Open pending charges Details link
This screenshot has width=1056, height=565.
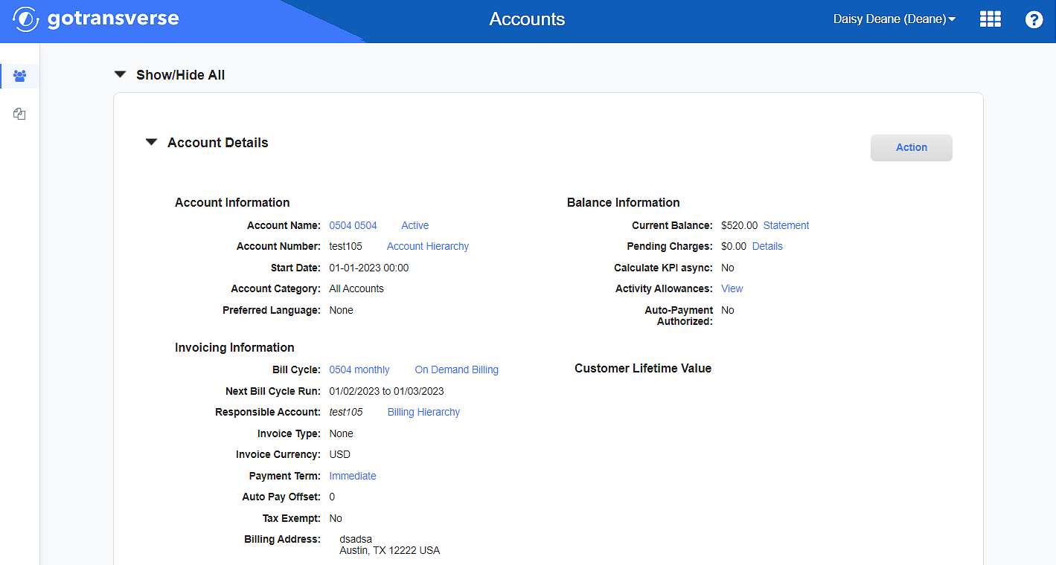pyautogui.click(x=767, y=246)
